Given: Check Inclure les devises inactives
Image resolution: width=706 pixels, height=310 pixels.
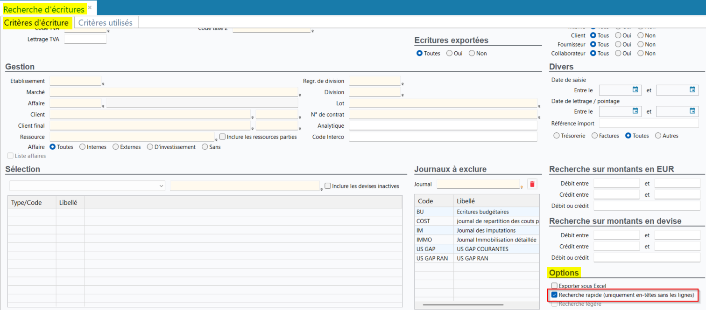Looking at the screenshot, I should pos(328,186).
